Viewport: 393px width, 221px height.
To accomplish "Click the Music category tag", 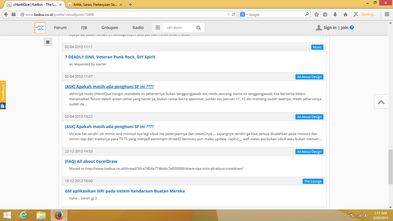I will pyautogui.click(x=317, y=47).
